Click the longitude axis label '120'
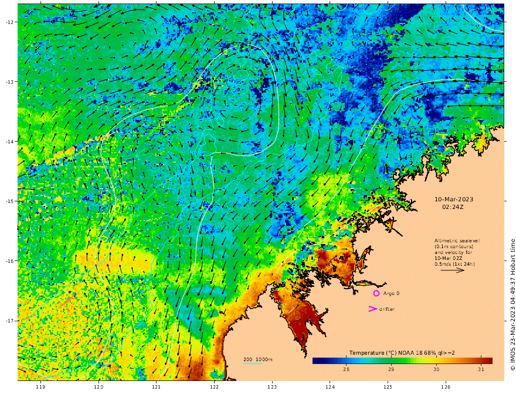This screenshot has width=516, height=398. tap(99, 387)
